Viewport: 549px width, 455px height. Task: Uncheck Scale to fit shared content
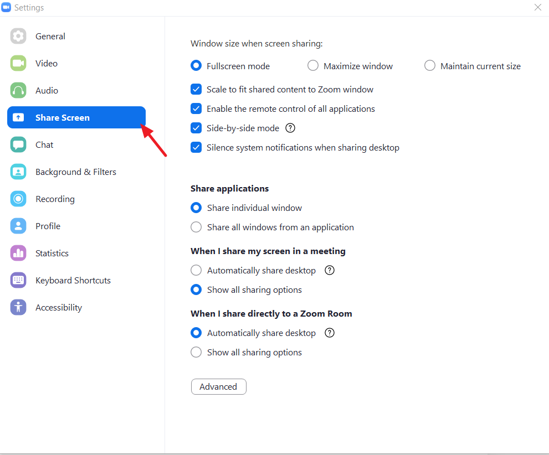click(x=196, y=89)
